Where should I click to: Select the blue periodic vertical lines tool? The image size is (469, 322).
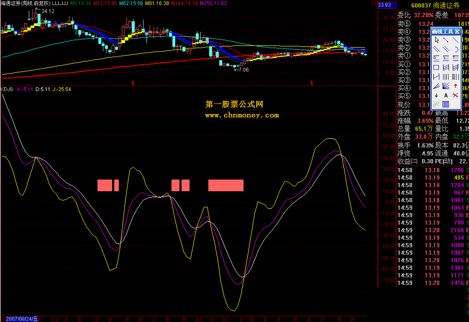[446, 77]
